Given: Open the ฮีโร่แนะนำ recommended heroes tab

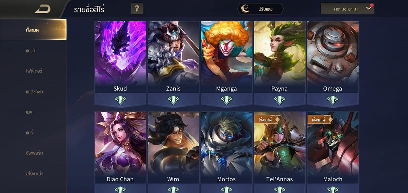Looking at the screenshot, I should pyautogui.click(x=33, y=173).
